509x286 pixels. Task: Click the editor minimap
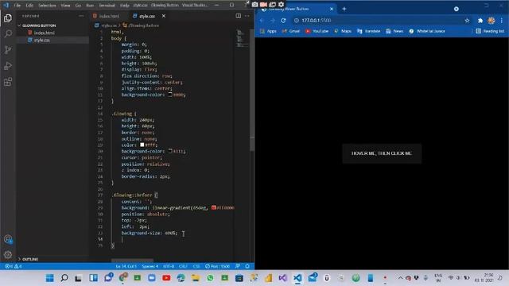pyautogui.click(x=242, y=39)
